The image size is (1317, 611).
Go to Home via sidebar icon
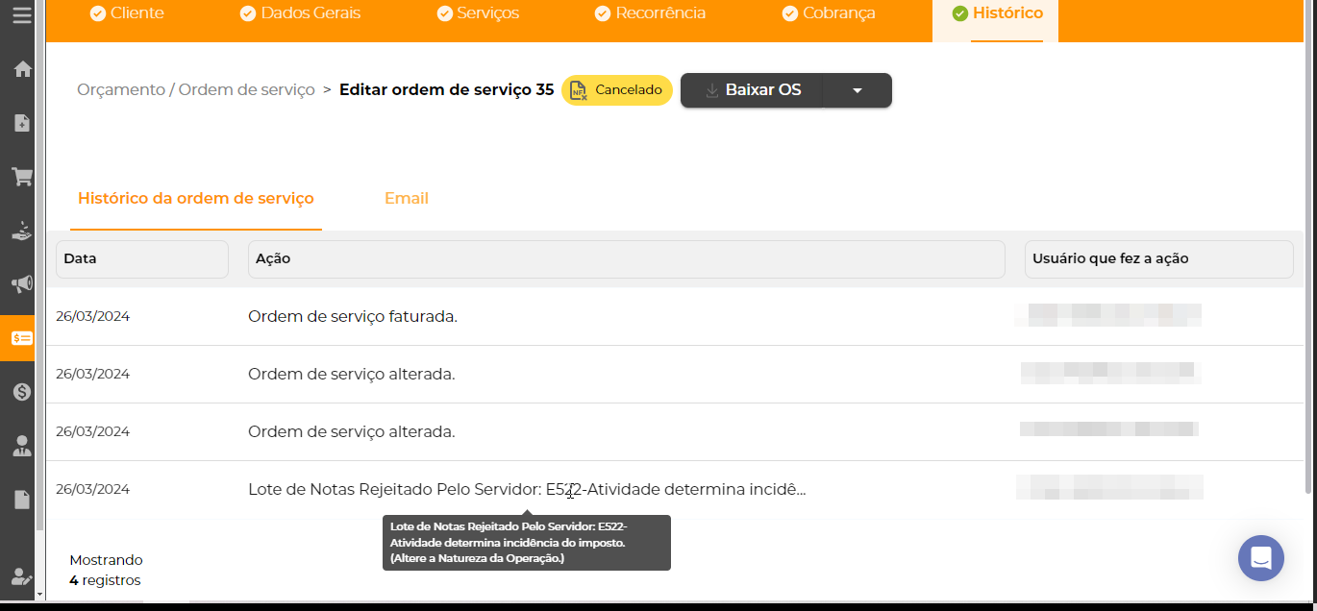(21, 69)
